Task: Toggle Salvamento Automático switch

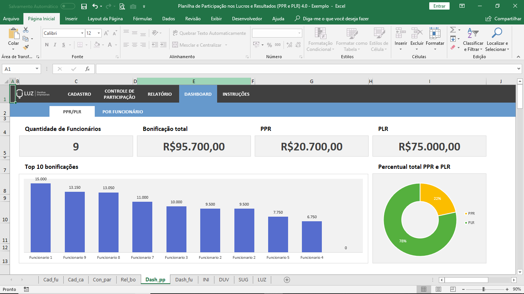Action: (68, 6)
